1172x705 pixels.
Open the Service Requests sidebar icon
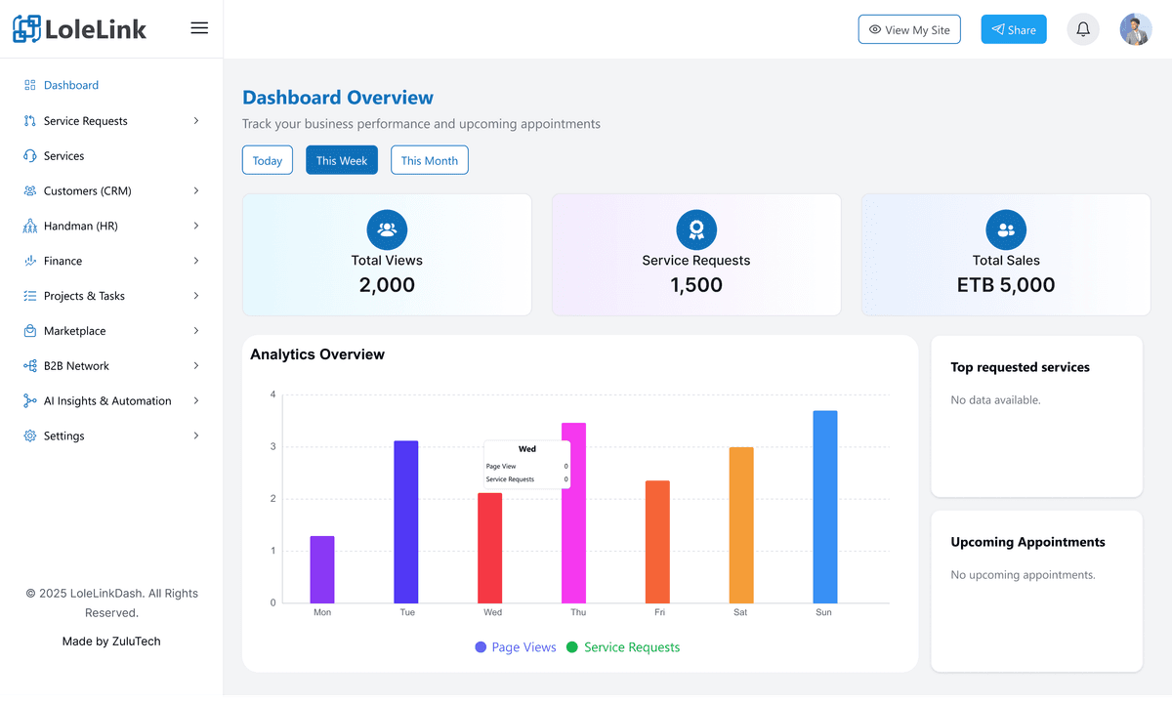tap(27, 120)
